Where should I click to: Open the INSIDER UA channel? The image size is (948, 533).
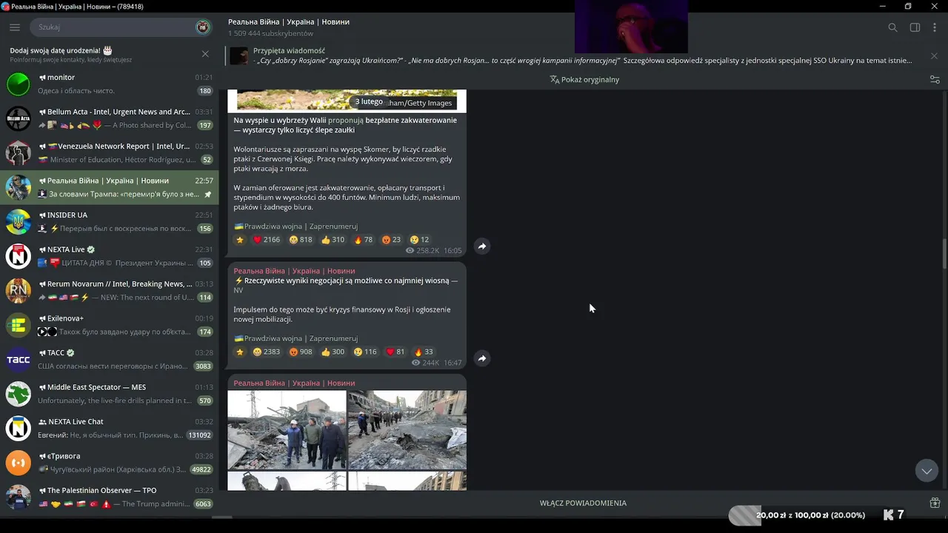pos(110,221)
